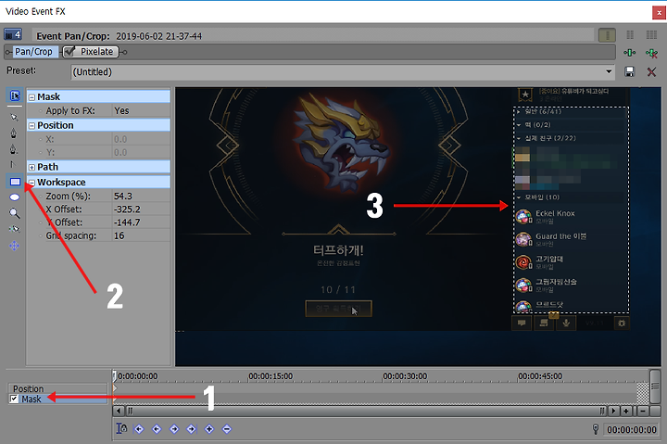Open the Preset dropdown list
The width and height of the screenshot is (667, 444).
609,71
